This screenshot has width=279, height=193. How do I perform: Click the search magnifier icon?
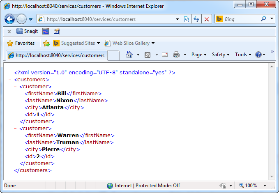point(263,18)
